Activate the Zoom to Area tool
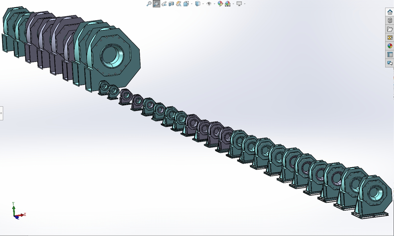Image resolution: width=394 pixels, height=236 pixels. pos(157,4)
